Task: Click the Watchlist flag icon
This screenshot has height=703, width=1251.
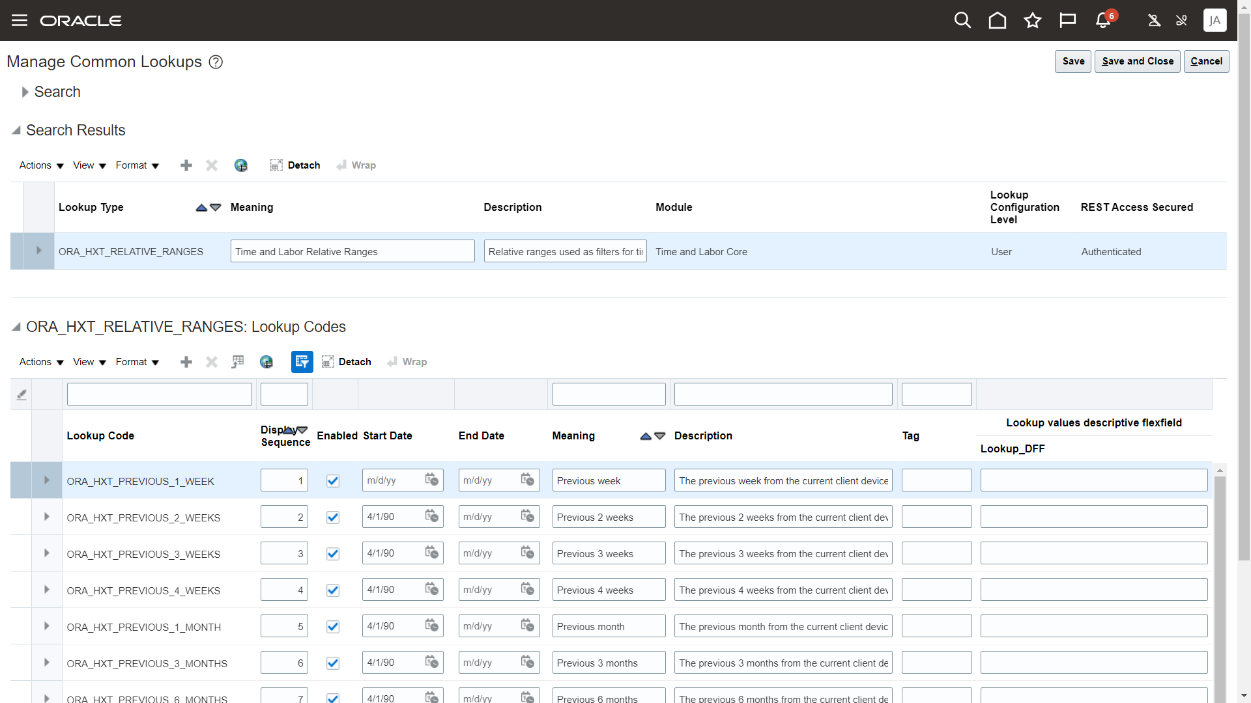Action: tap(1067, 20)
